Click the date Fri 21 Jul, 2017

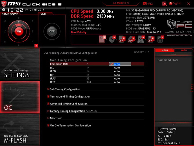tap(35, 10)
